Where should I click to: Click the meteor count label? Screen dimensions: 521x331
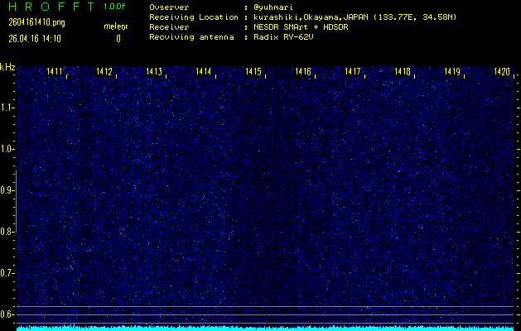(116, 26)
